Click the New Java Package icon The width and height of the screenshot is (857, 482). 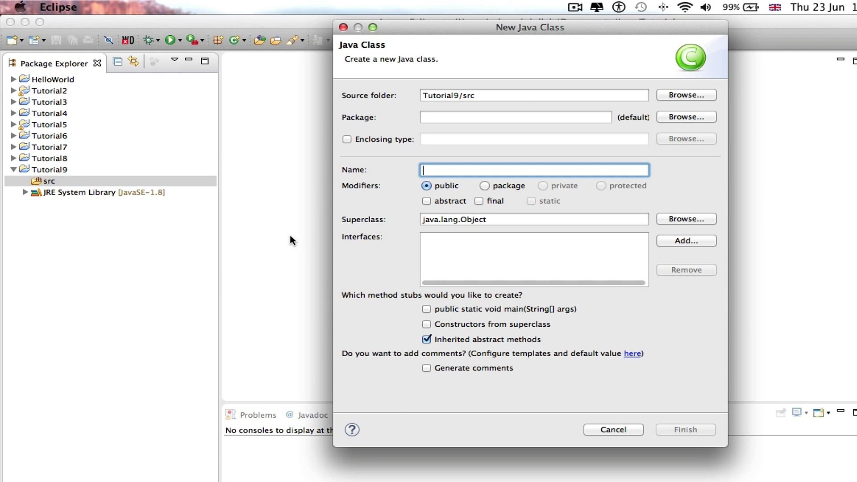coord(218,40)
